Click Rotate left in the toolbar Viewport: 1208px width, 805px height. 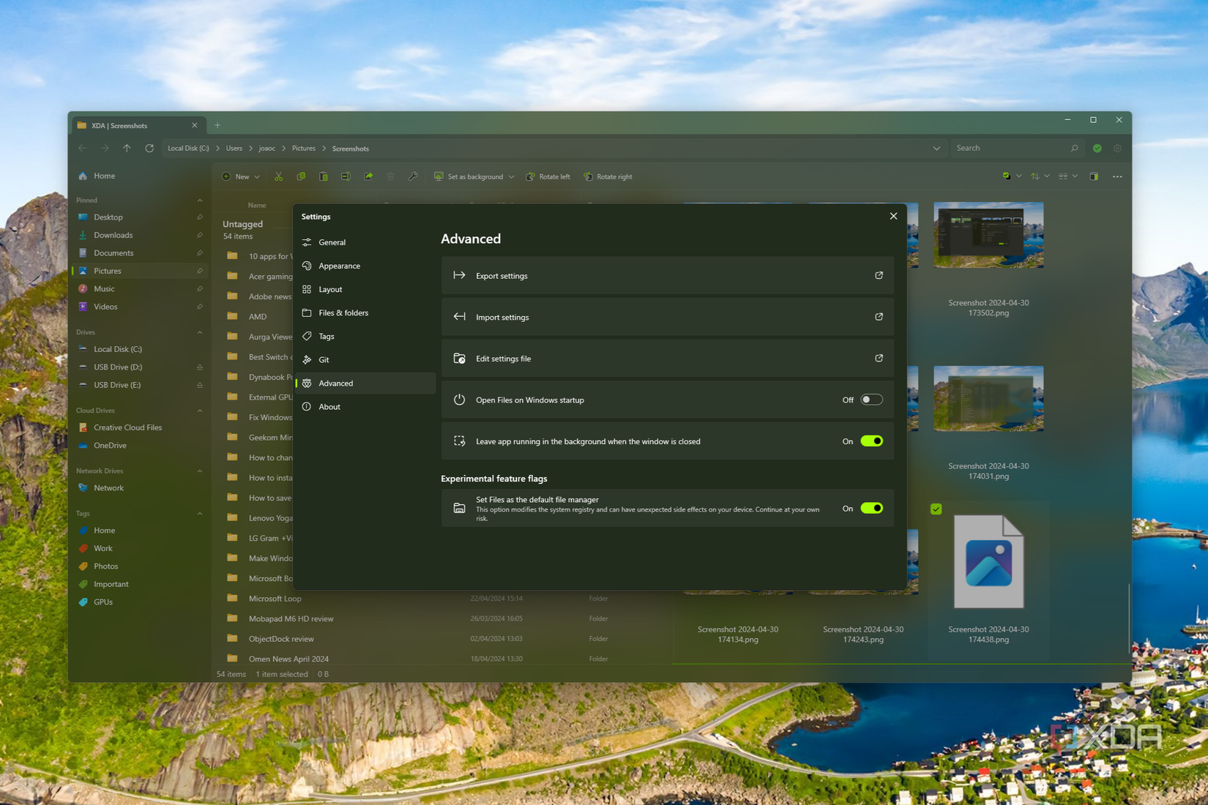pyautogui.click(x=548, y=176)
